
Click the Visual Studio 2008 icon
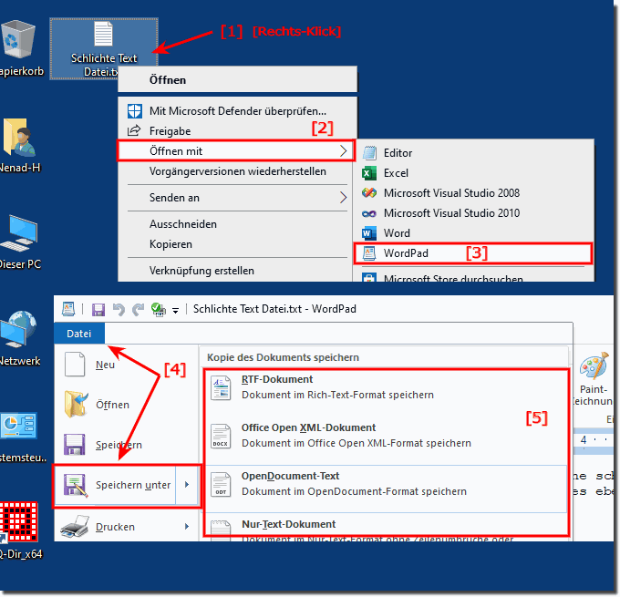coord(369,193)
